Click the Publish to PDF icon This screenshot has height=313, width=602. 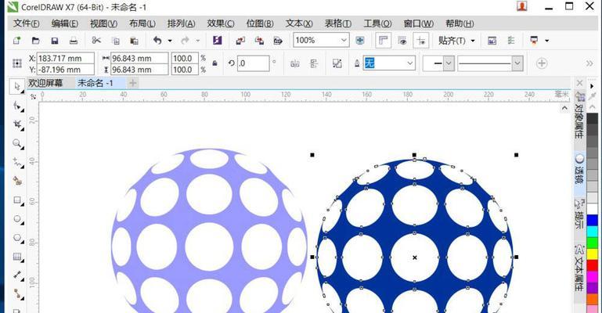tap(278, 41)
